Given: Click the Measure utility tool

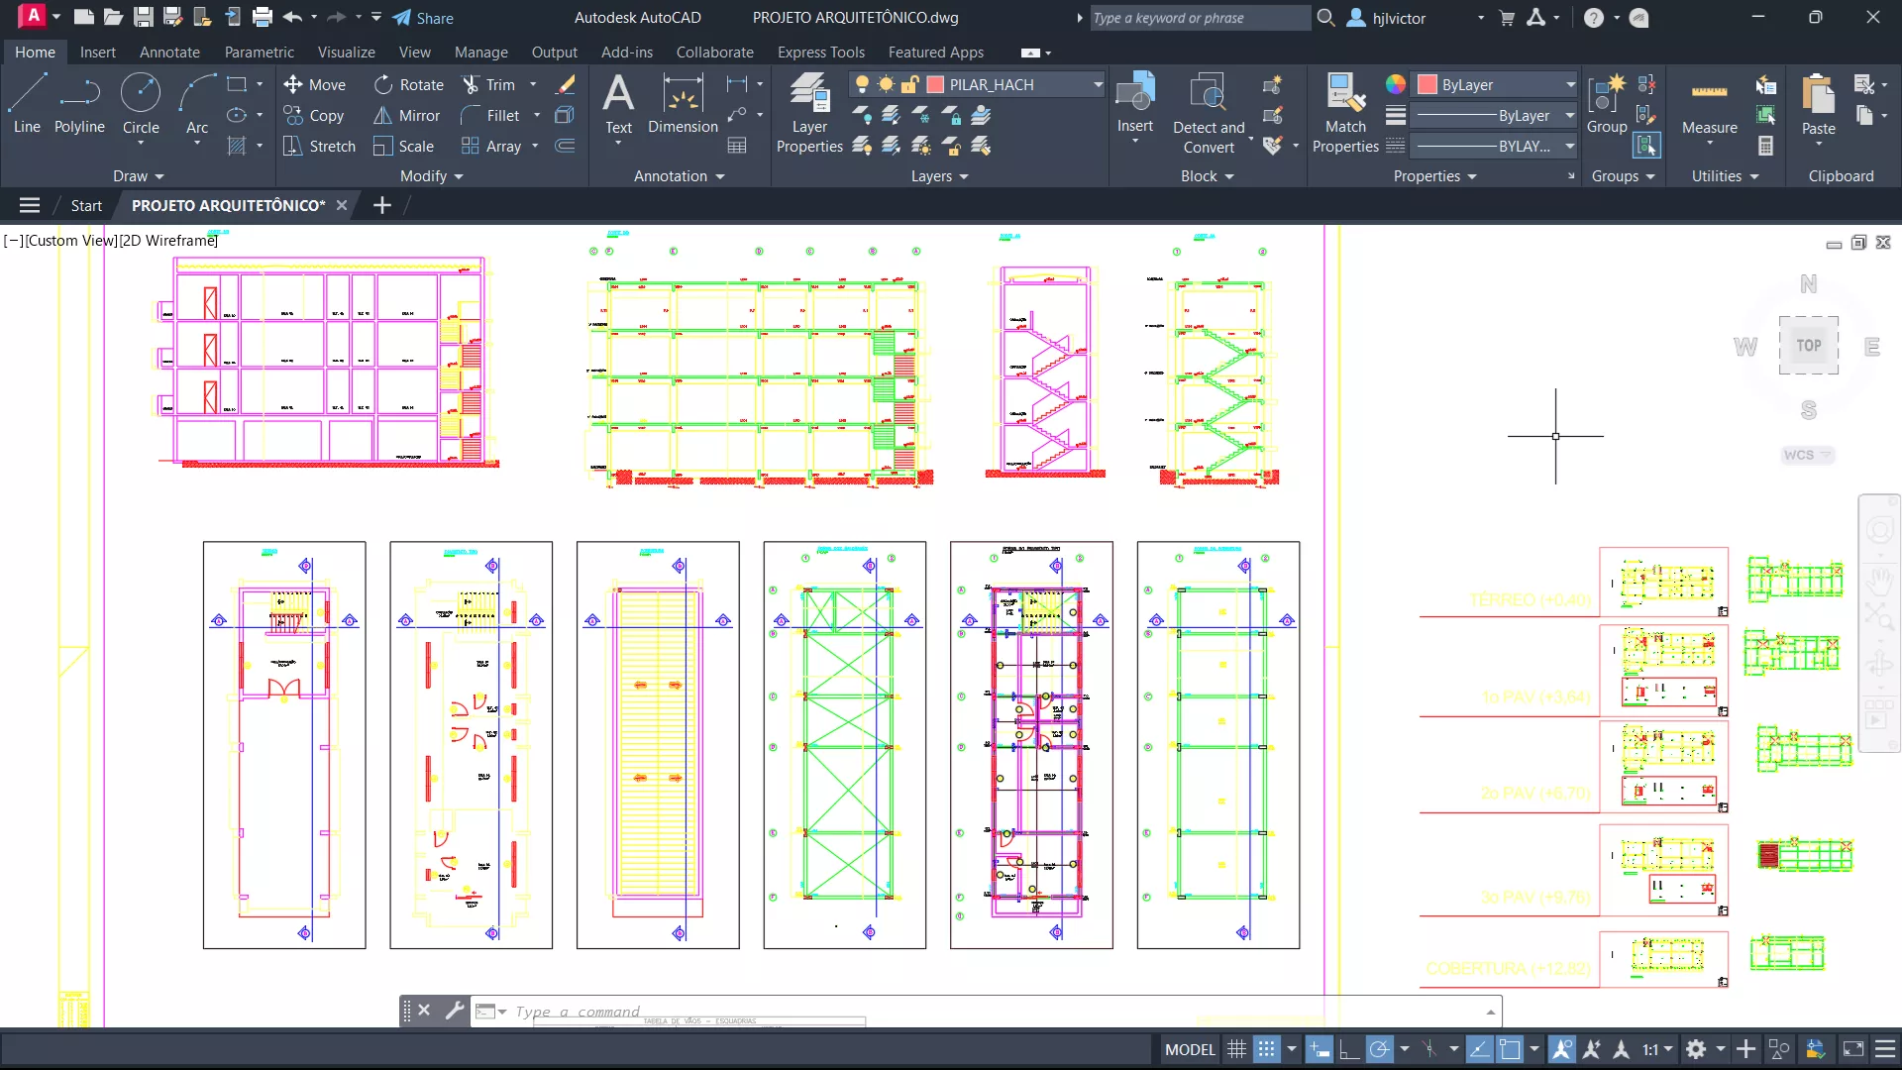Looking at the screenshot, I should point(1709,107).
